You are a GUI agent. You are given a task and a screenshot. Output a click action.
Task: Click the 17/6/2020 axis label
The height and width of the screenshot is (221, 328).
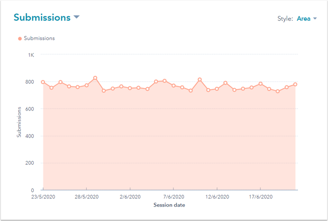point(261,197)
